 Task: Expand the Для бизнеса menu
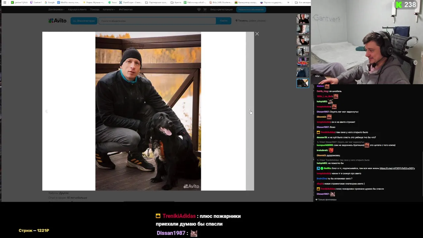click(56, 9)
